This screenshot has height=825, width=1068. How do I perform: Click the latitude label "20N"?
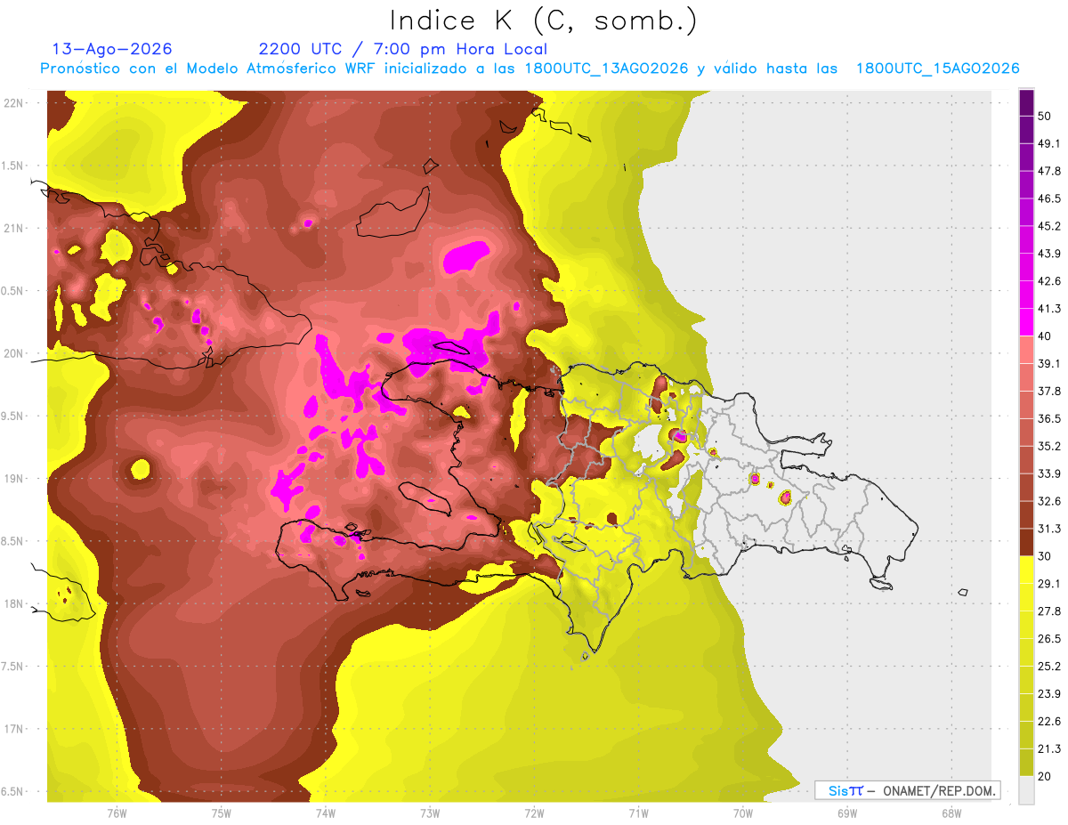[12, 353]
